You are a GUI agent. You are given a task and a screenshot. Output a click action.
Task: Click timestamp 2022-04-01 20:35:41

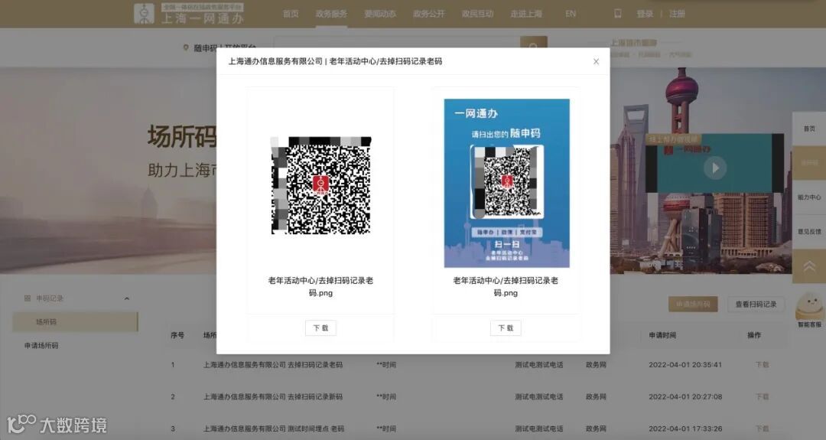[x=685, y=365]
